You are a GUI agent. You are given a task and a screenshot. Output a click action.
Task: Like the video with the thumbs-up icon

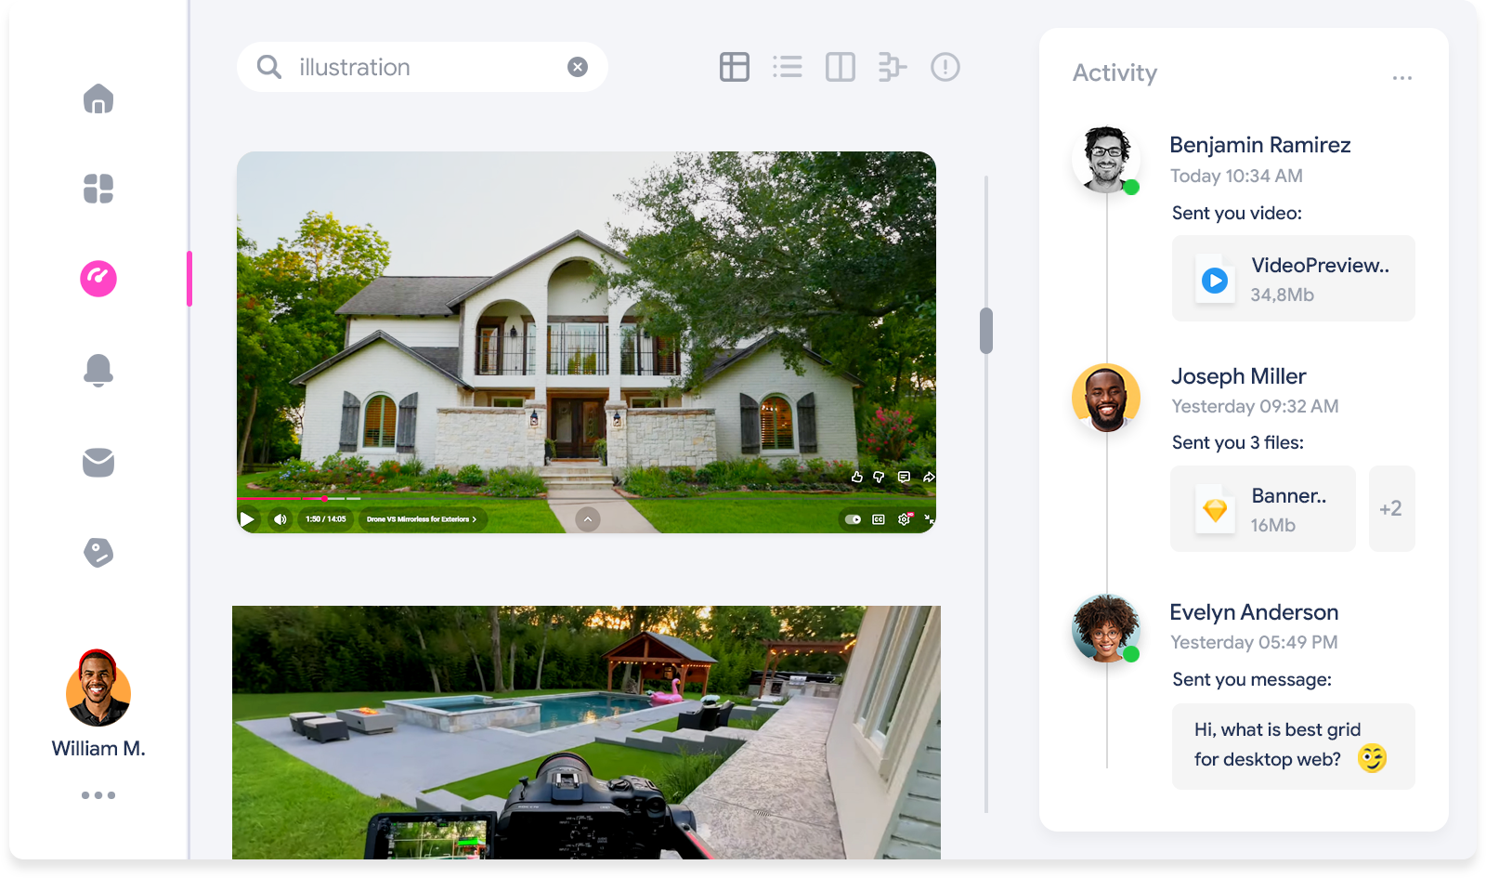click(857, 477)
